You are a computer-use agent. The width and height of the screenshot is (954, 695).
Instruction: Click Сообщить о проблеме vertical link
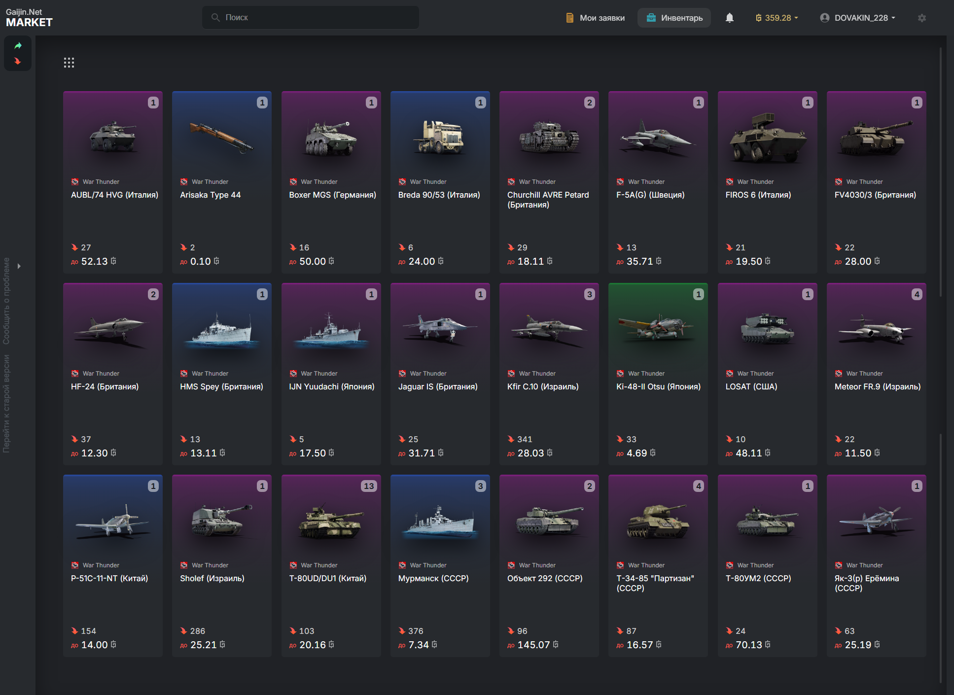[6, 301]
